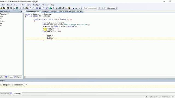The height and width of the screenshot is (98, 175).
Task: Click the 'public class PrimeRange' code line
Action: point(38,16)
